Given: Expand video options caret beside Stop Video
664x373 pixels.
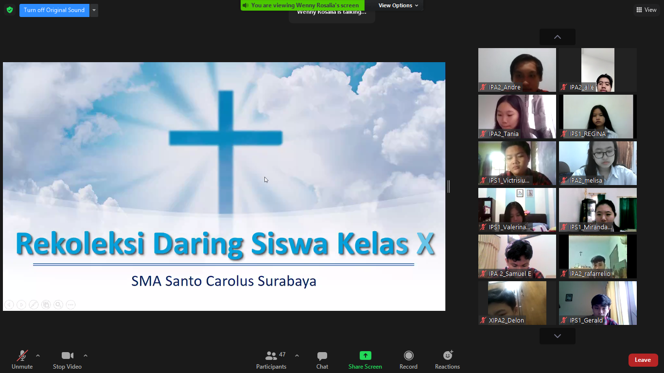Looking at the screenshot, I should point(86,356).
